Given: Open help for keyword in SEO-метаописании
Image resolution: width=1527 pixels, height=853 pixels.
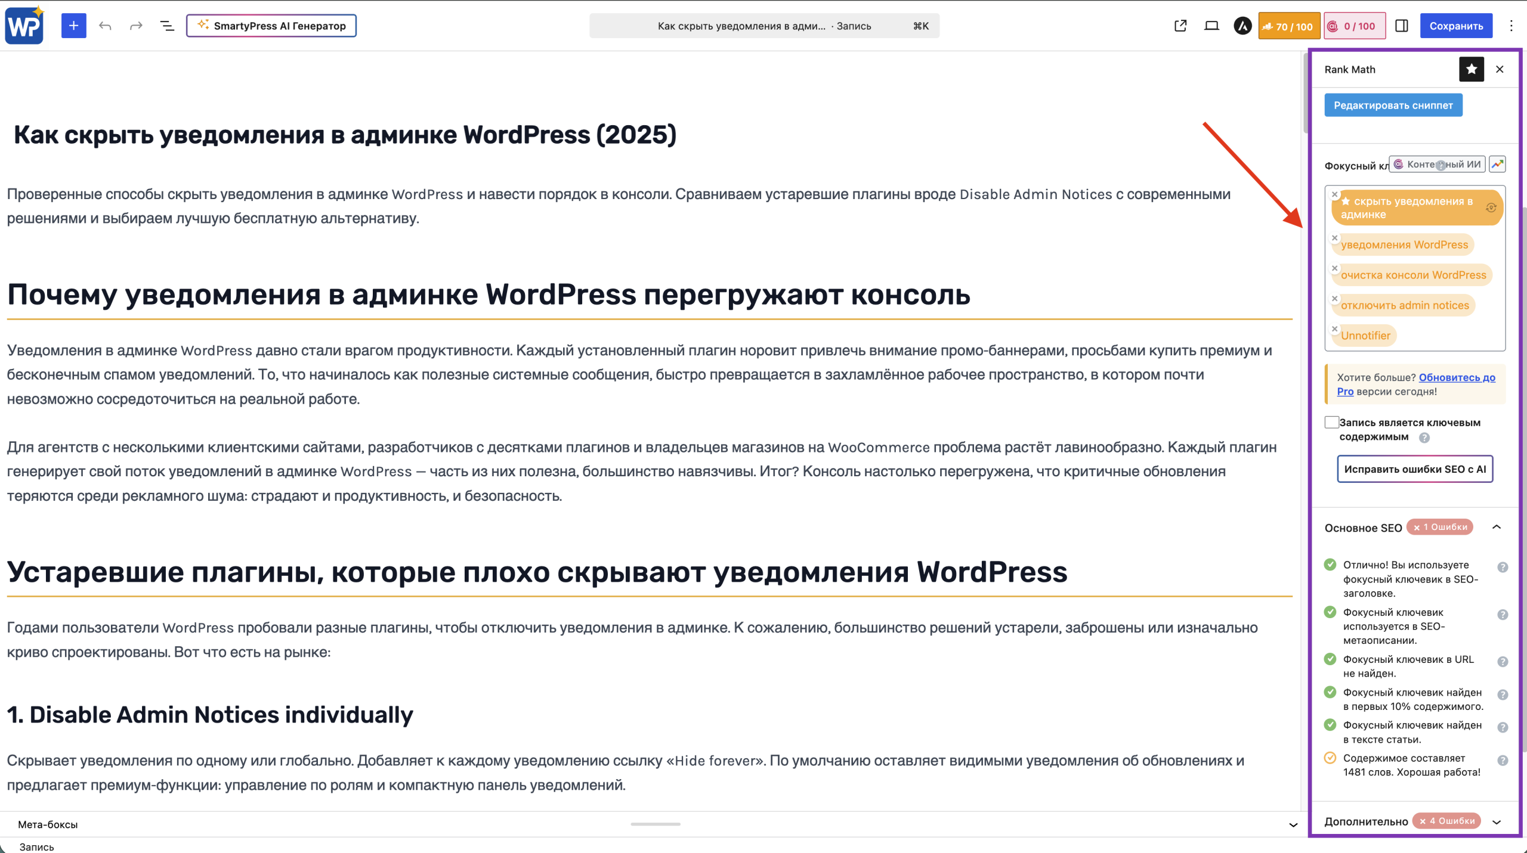Looking at the screenshot, I should point(1503,615).
